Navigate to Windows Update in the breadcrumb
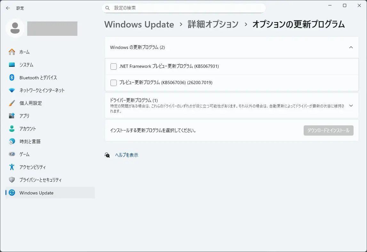The height and width of the screenshot is (252, 367). 139,24
